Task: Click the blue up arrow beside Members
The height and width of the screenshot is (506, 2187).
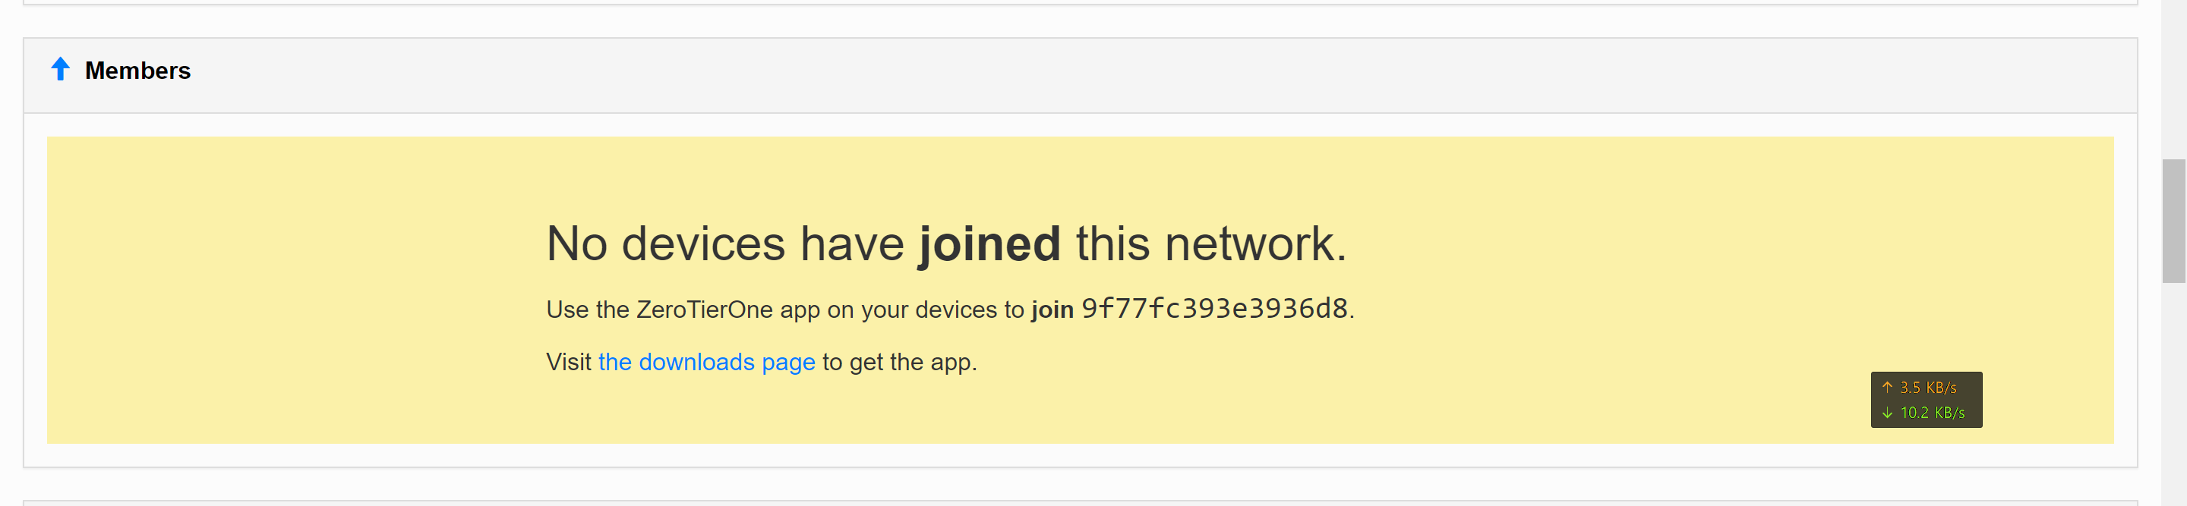Action: point(60,70)
